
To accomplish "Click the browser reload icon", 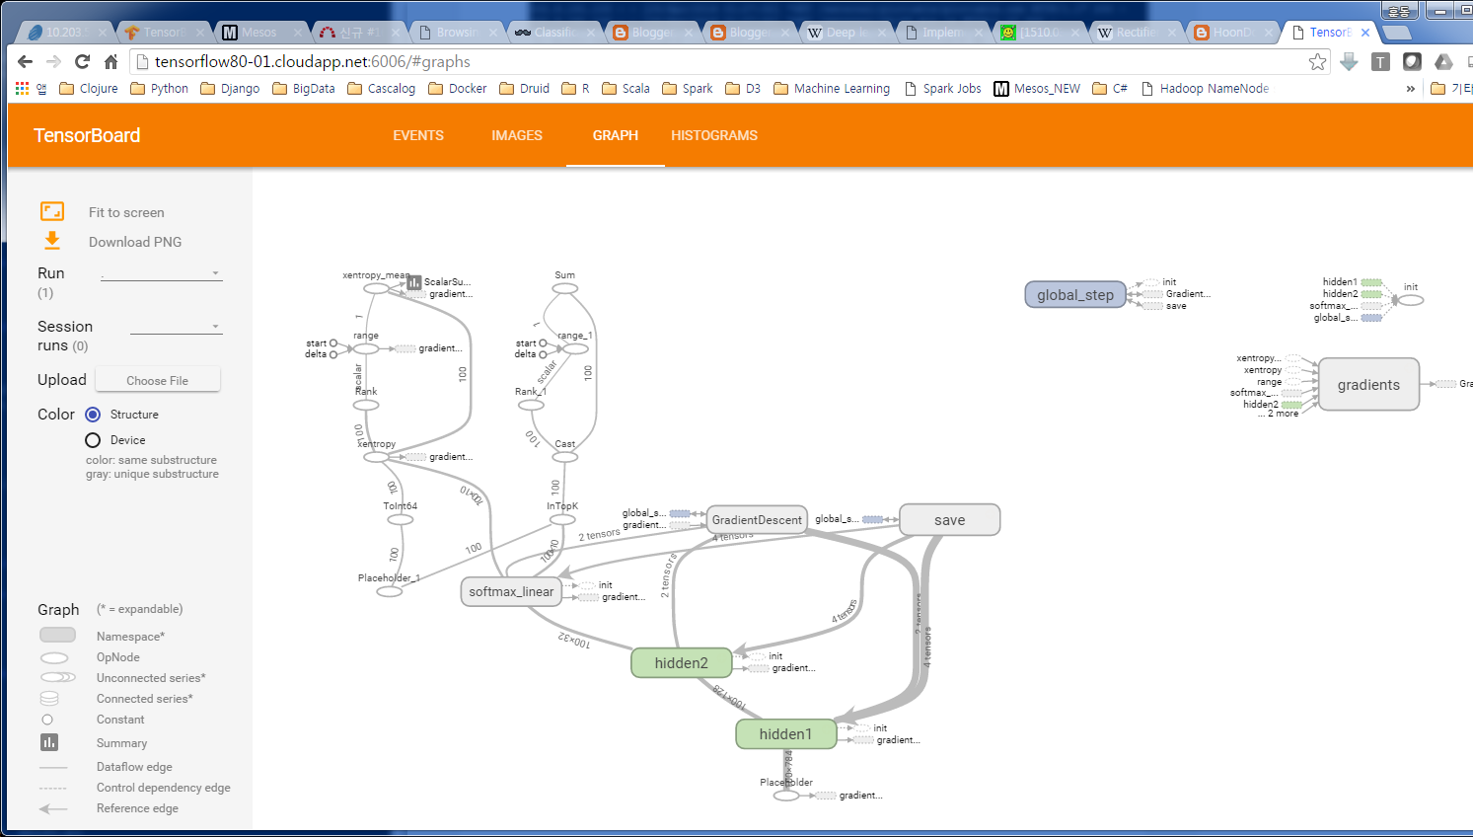I will click(x=81, y=60).
